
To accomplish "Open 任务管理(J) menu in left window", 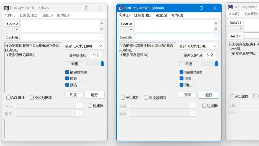I will 28,15.
